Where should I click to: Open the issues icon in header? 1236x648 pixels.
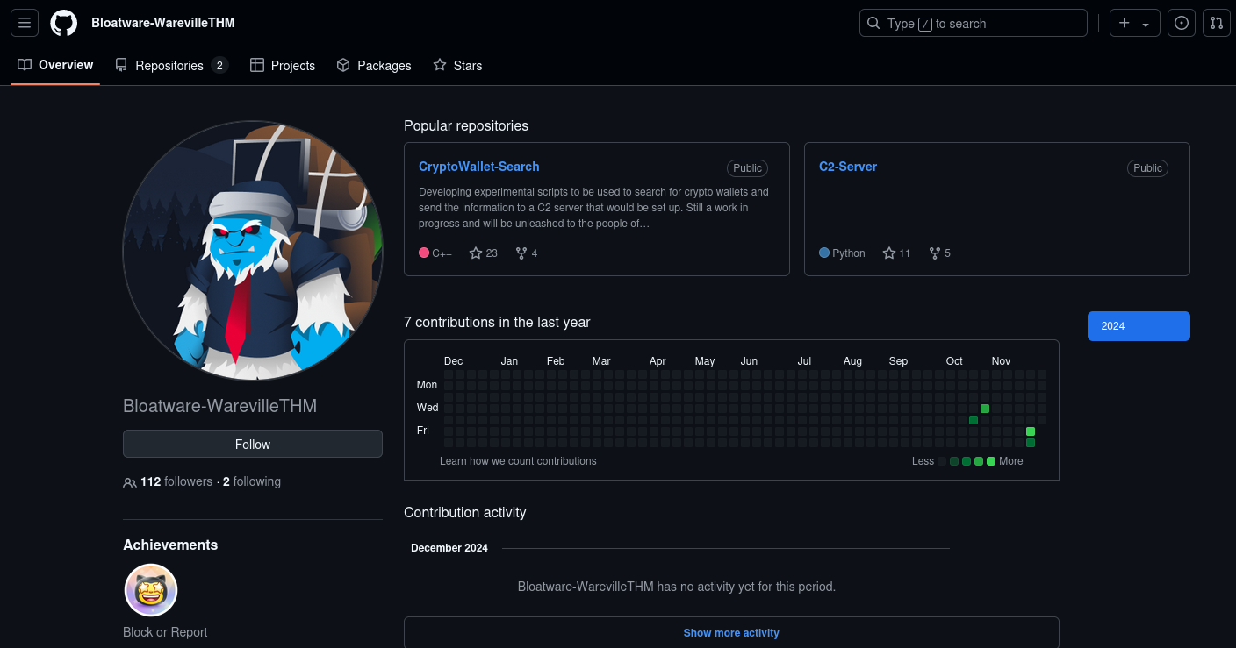point(1182,23)
